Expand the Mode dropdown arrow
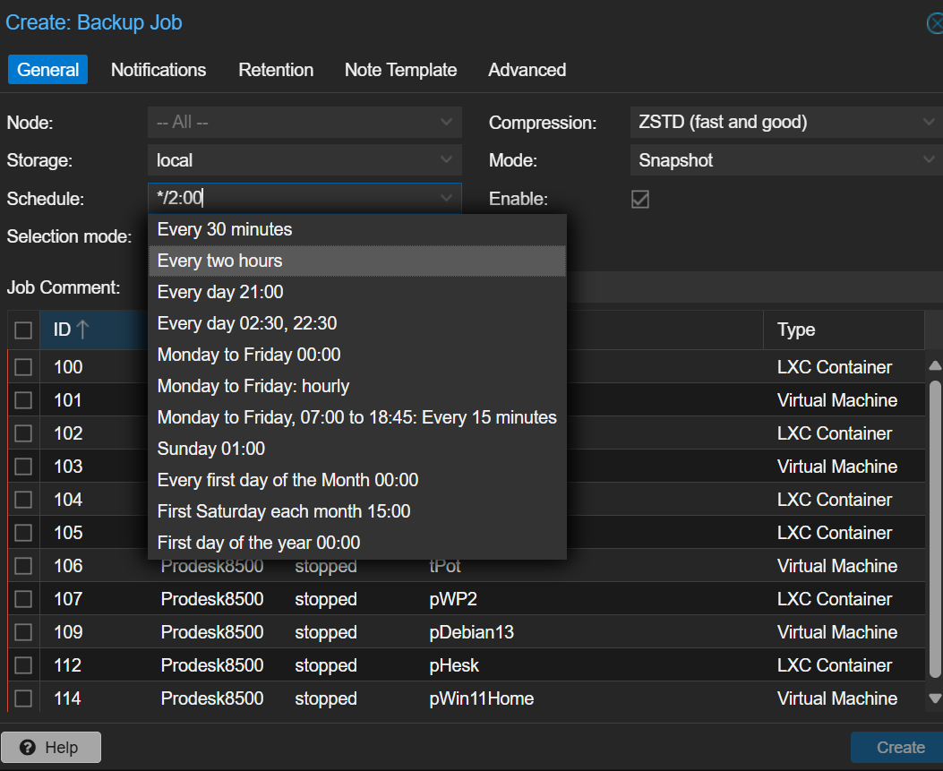Image resolution: width=943 pixels, height=771 pixels. pos(929,160)
